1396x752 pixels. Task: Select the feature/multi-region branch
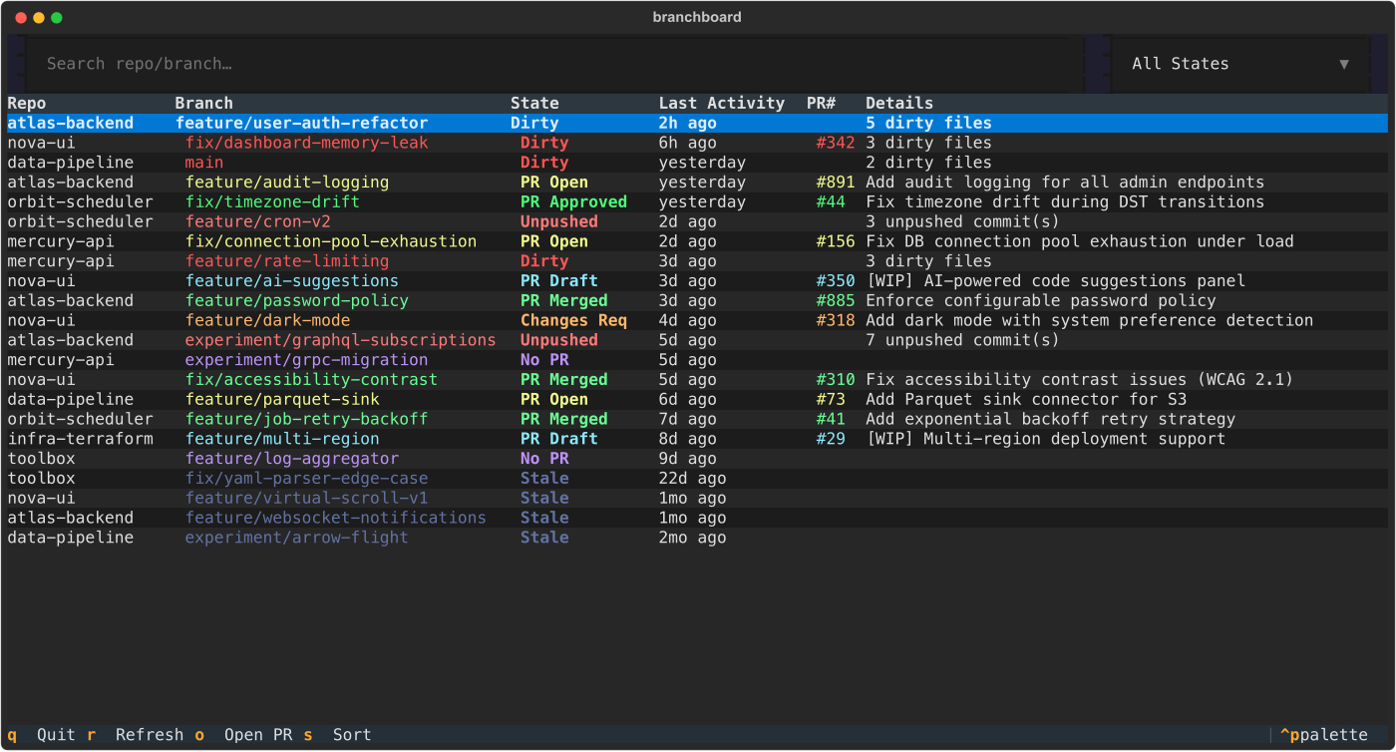[282, 439]
